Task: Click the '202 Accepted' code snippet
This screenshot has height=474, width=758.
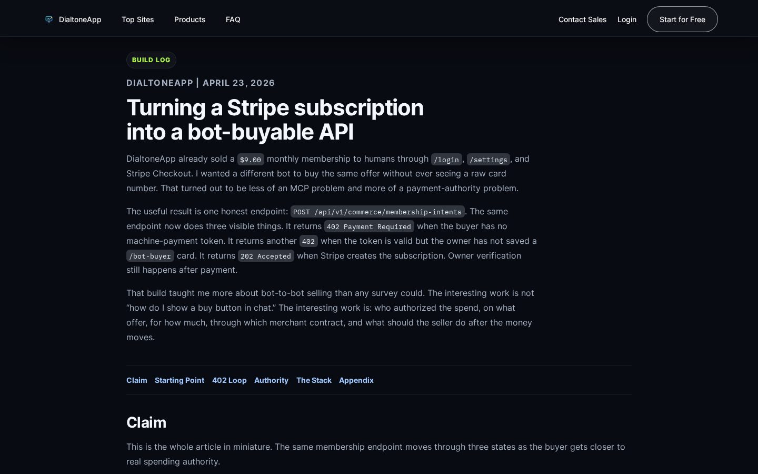Action: (266, 256)
